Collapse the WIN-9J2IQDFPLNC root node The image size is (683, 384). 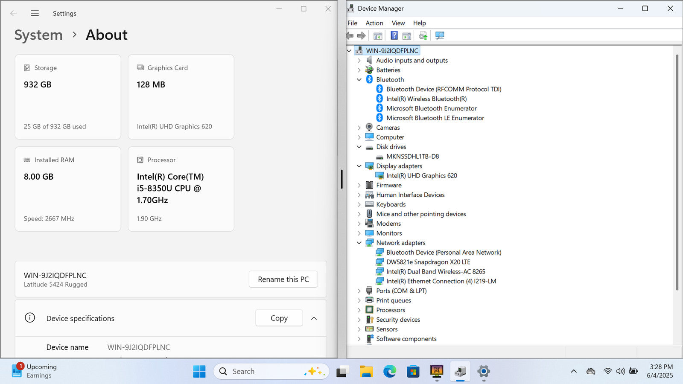coord(349,50)
